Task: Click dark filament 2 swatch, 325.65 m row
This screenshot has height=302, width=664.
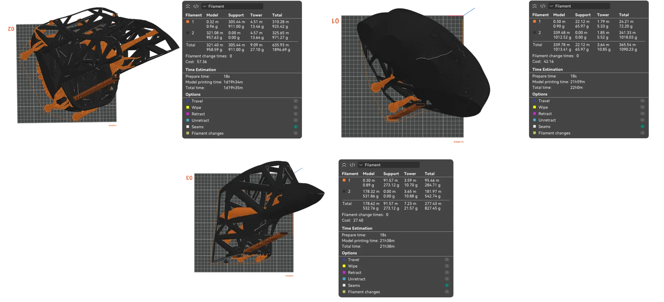Action: point(188,33)
